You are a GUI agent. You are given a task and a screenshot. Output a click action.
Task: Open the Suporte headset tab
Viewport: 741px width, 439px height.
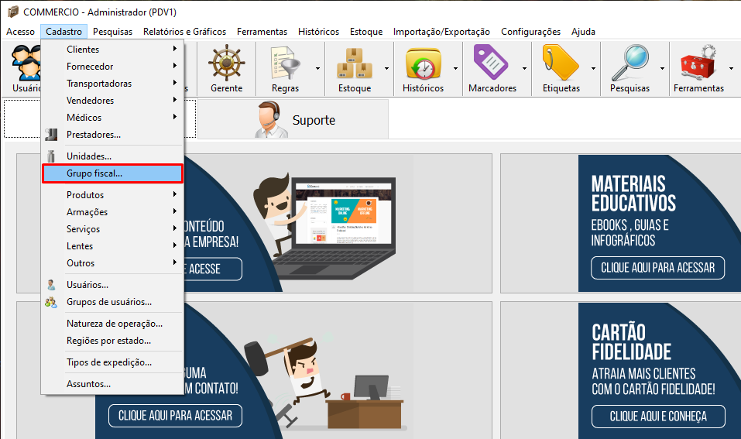pyautogui.click(x=294, y=120)
